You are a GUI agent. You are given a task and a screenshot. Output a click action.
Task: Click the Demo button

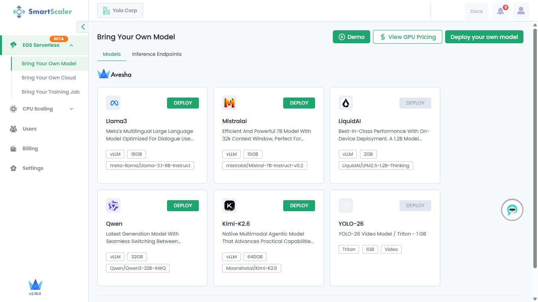tap(351, 37)
